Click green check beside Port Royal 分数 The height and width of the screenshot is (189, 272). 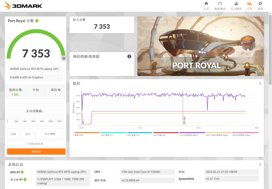click(x=37, y=21)
